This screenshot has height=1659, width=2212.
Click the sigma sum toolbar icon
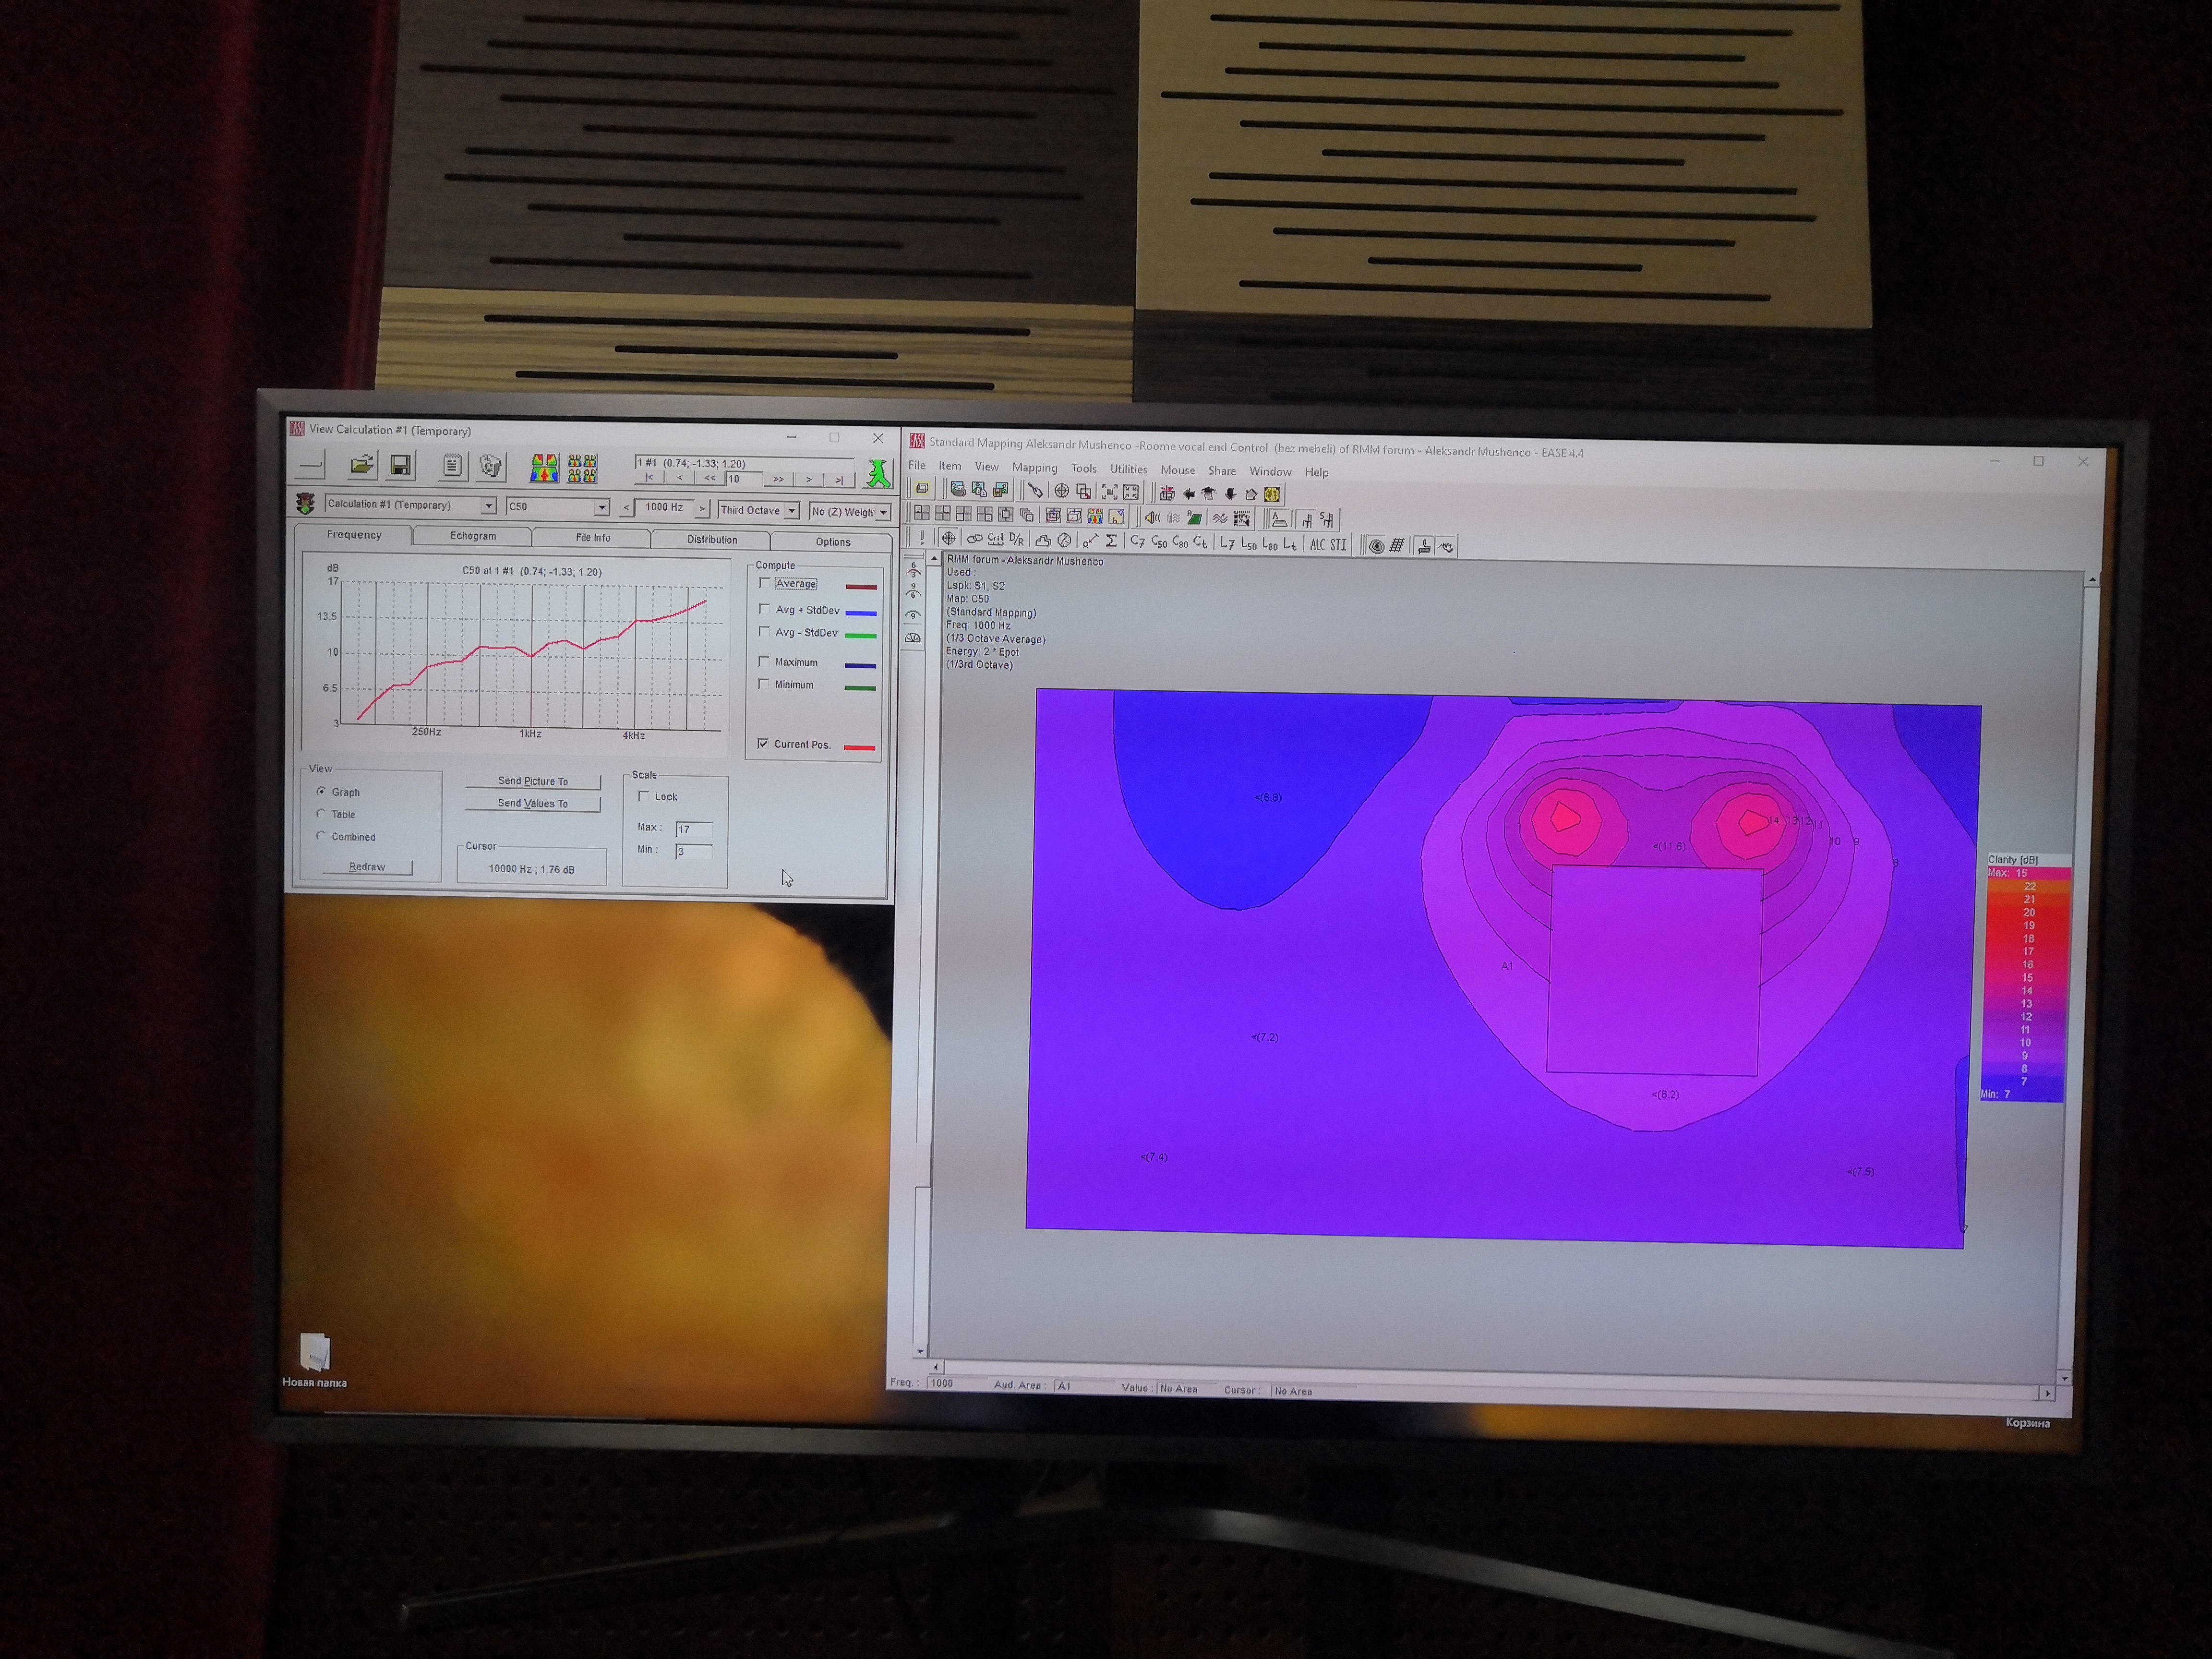pos(1111,541)
